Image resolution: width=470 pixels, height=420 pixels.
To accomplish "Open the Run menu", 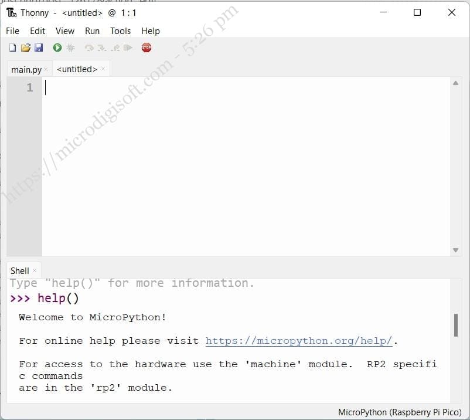I will tap(92, 31).
